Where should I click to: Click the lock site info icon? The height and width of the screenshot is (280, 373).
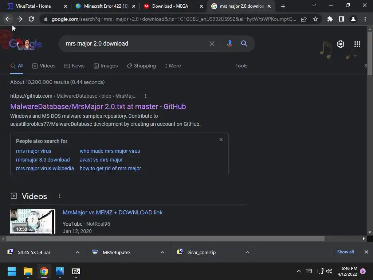46,19
